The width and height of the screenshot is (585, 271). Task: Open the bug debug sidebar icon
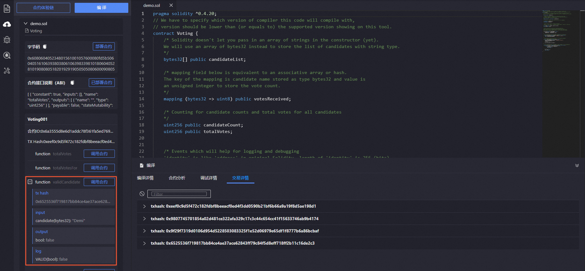click(7, 40)
